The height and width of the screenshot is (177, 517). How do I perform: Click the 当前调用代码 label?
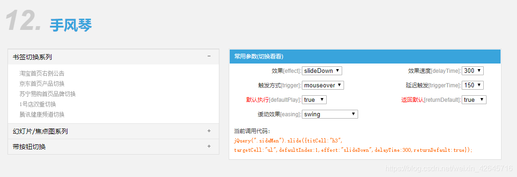[252, 131]
